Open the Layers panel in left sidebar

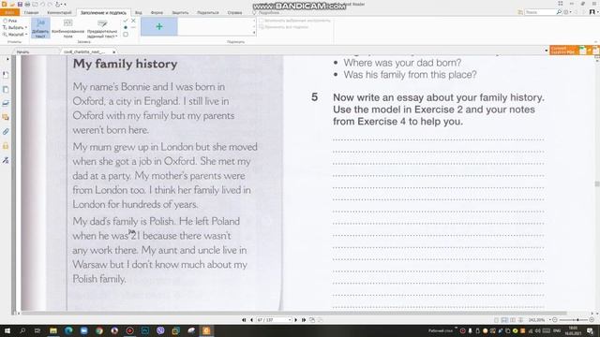6,103
